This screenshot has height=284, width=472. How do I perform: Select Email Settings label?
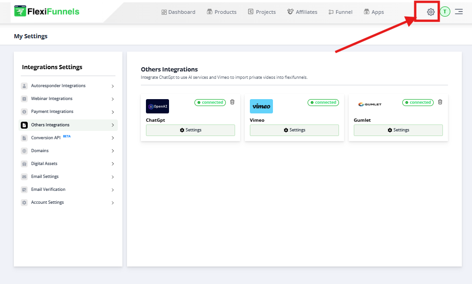pos(45,177)
